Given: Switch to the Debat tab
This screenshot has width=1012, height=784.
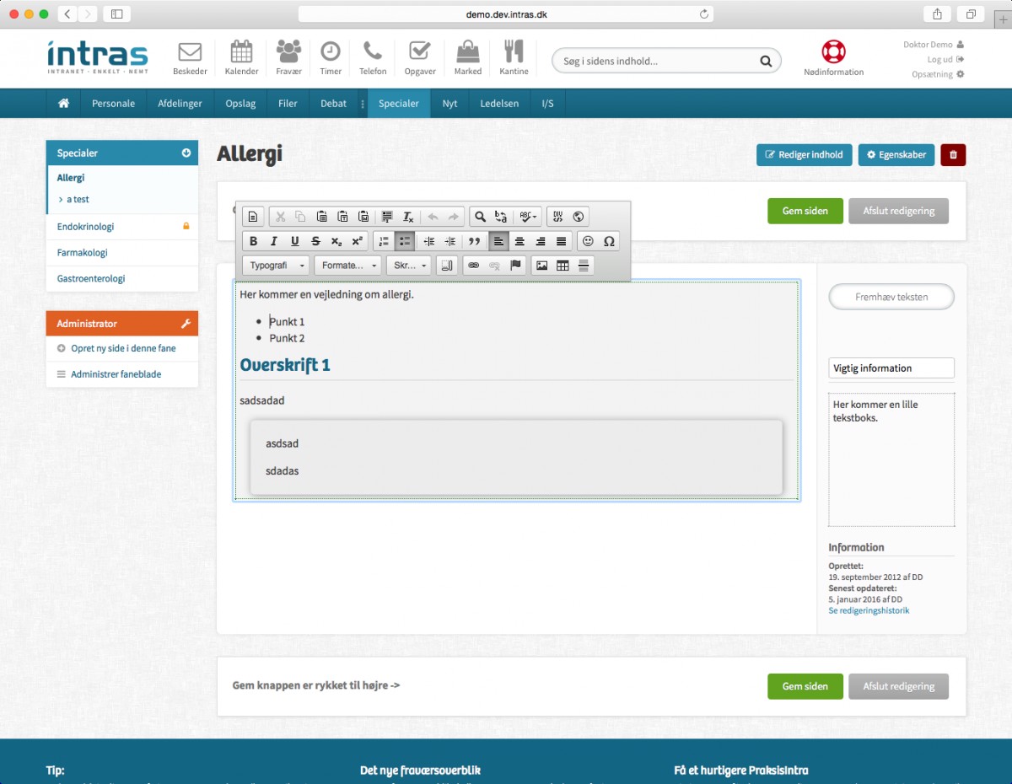Looking at the screenshot, I should click(x=333, y=103).
